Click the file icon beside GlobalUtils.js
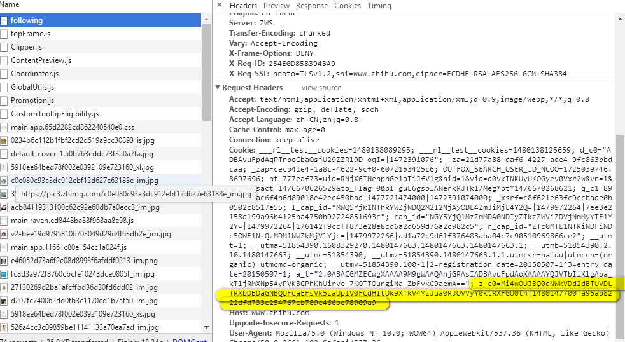The height and width of the screenshot is (342, 625). (x=4, y=87)
